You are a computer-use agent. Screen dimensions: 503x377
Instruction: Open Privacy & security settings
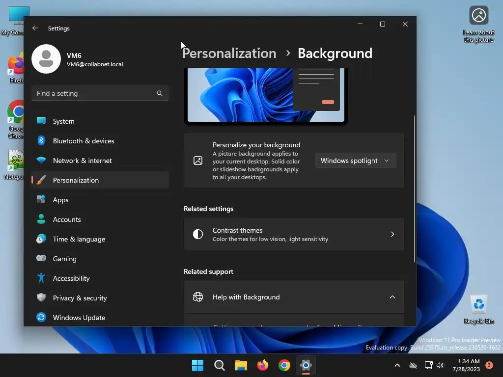[100, 297]
